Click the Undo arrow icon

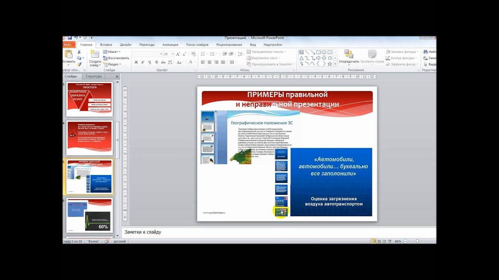76,38
